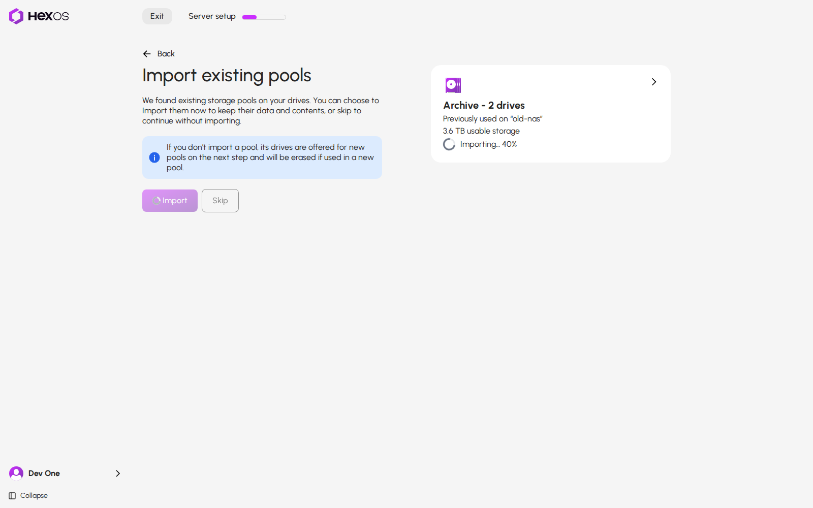Click the blue info icon

154,157
